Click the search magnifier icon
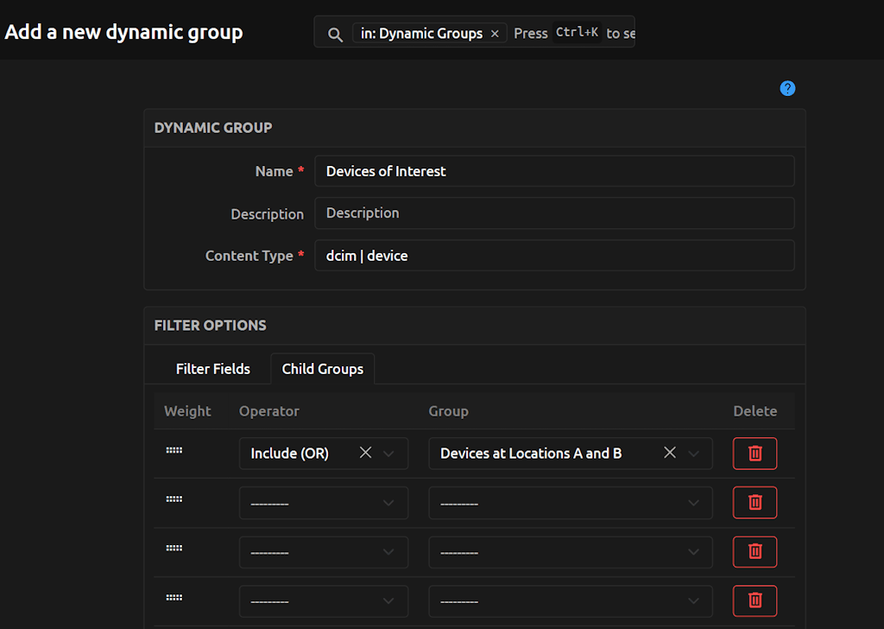The image size is (884, 629). tap(337, 33)
